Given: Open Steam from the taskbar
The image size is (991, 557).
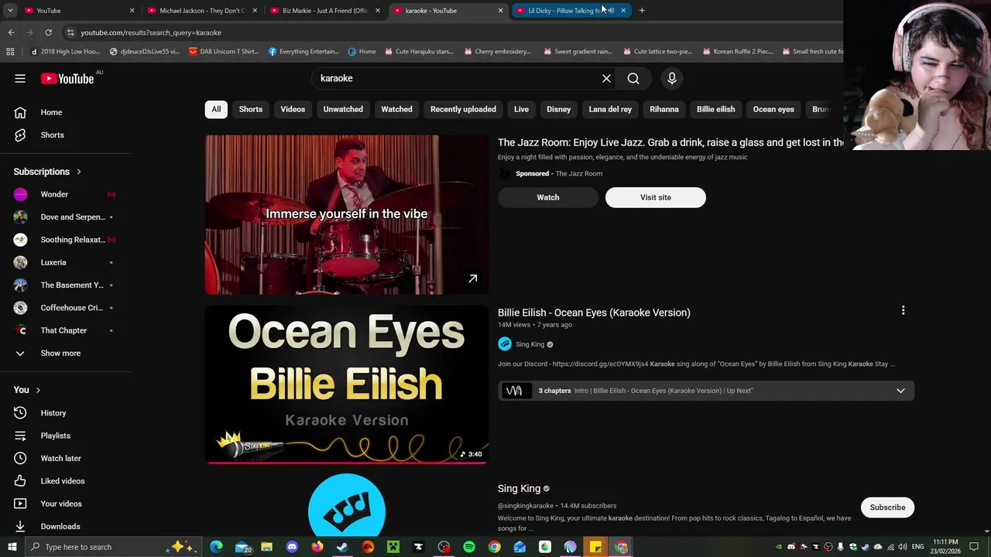Looking at the screenshot, I should [x=342, y=547].
